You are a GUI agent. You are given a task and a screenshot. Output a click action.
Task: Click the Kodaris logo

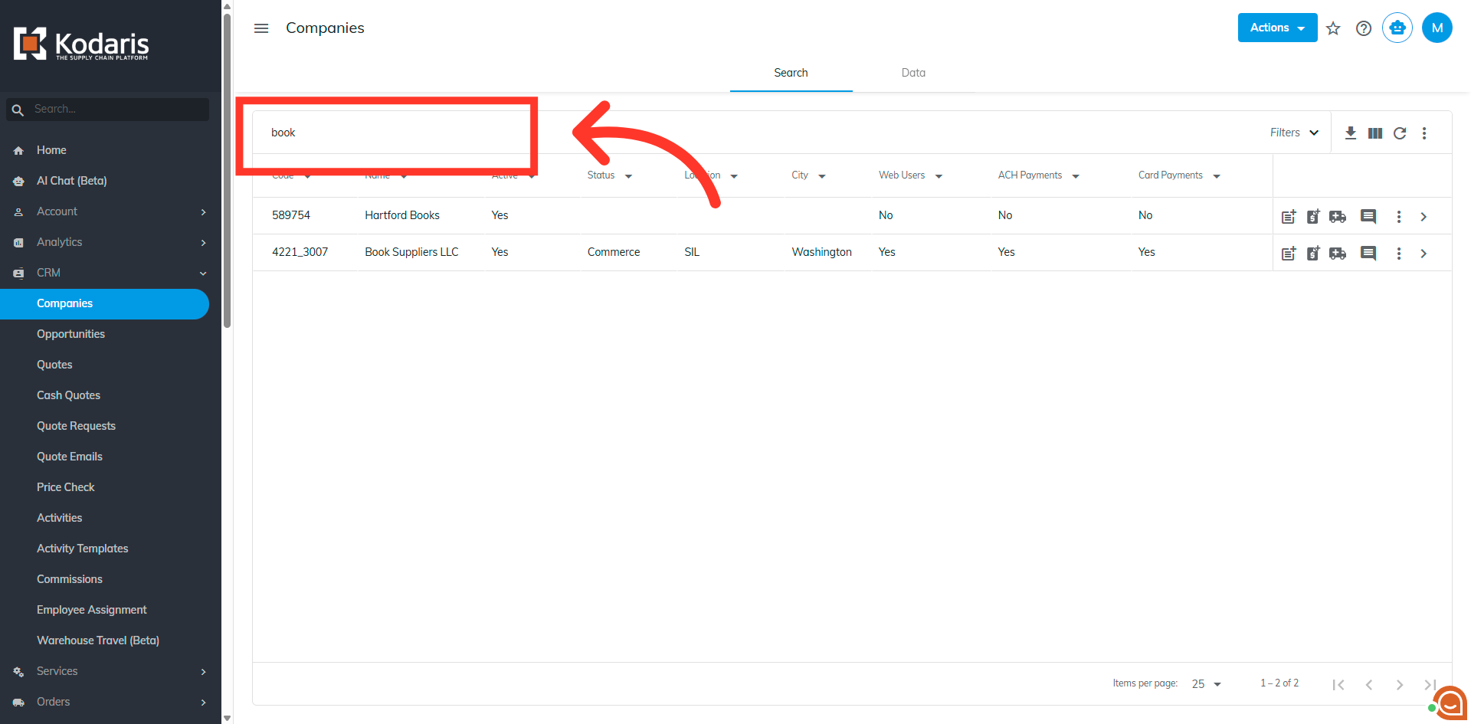pos(81,44)
